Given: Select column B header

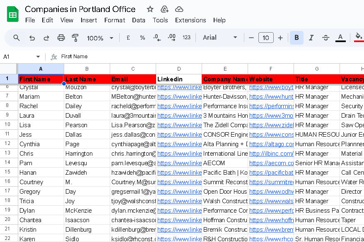Looking at the screenshot, I should click(x=87, y=69).
